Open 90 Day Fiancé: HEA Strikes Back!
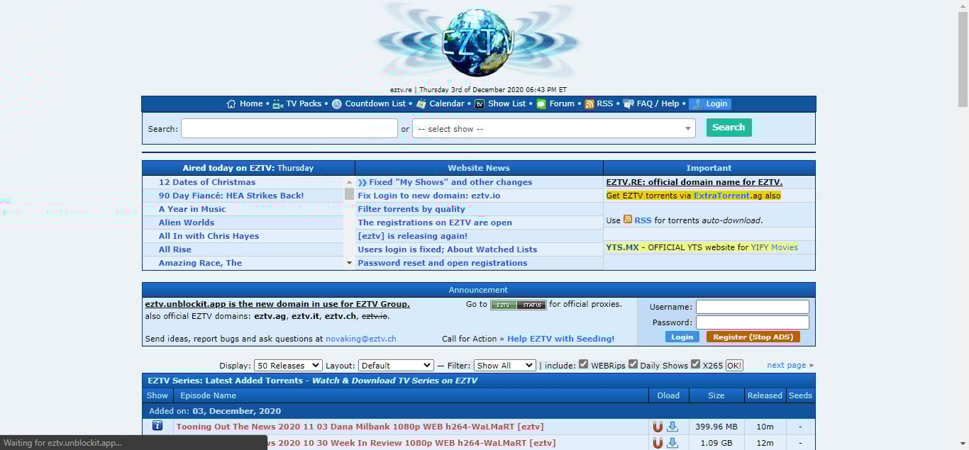969x450 pixels. [x=231, y=196]
